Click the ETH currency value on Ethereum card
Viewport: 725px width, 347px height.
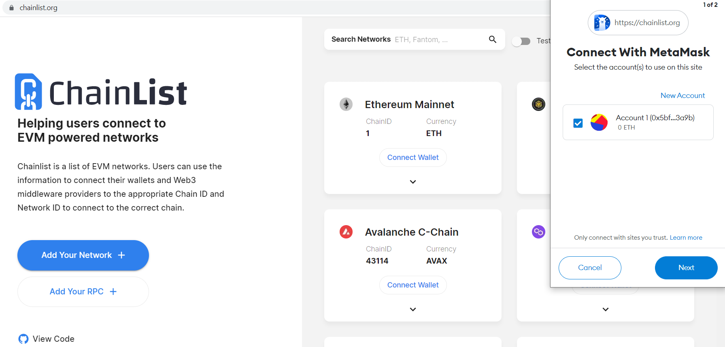click(434, 133)
